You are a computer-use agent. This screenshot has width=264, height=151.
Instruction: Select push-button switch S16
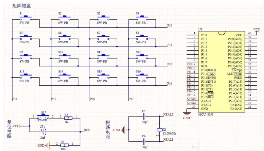coord(142,76)
